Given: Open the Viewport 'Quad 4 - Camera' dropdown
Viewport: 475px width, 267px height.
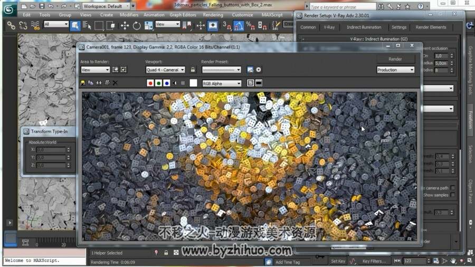Looking at the screenshot, I should 165,70.
